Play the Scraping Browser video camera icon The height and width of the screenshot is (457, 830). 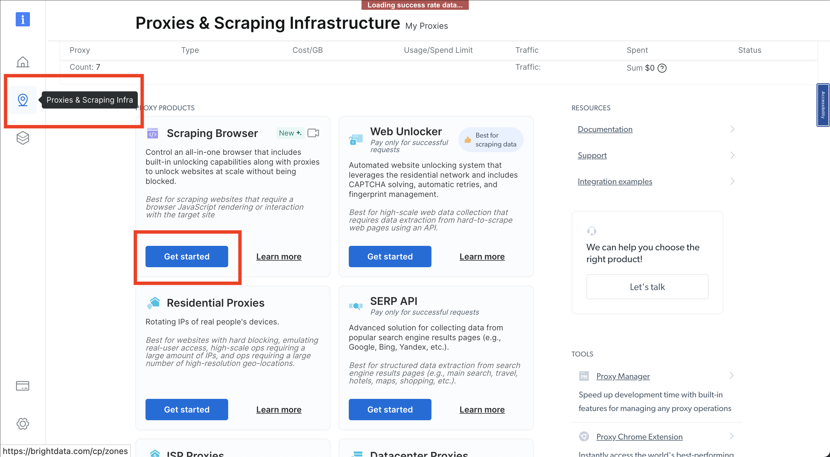tap(313, 133)
